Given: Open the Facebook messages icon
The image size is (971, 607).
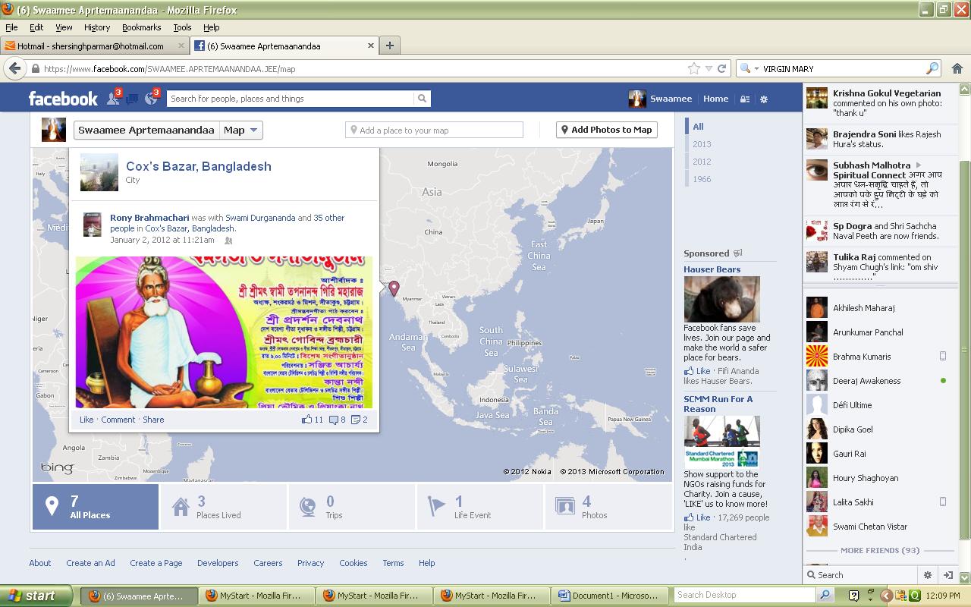Looking at the screenshot, I should pos(132,99).
